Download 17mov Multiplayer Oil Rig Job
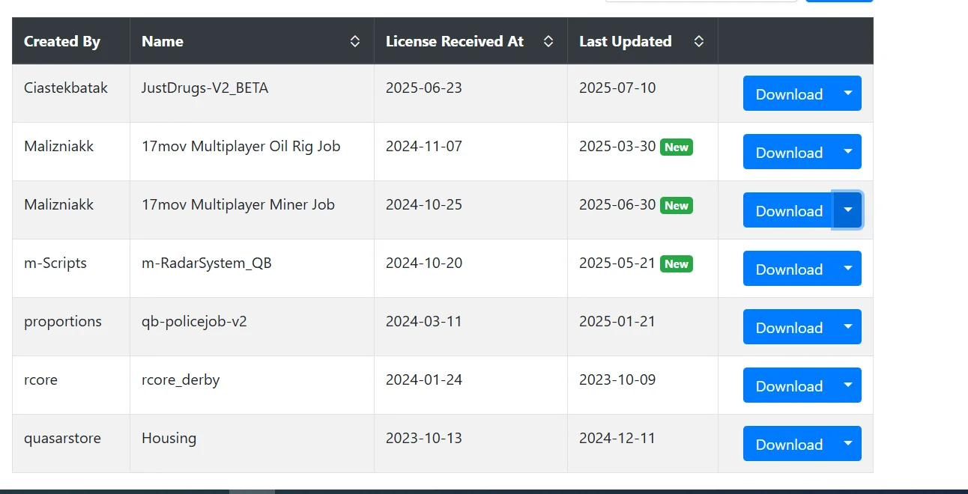The width and height of the screenshot is (968, 494). [788, 152]
